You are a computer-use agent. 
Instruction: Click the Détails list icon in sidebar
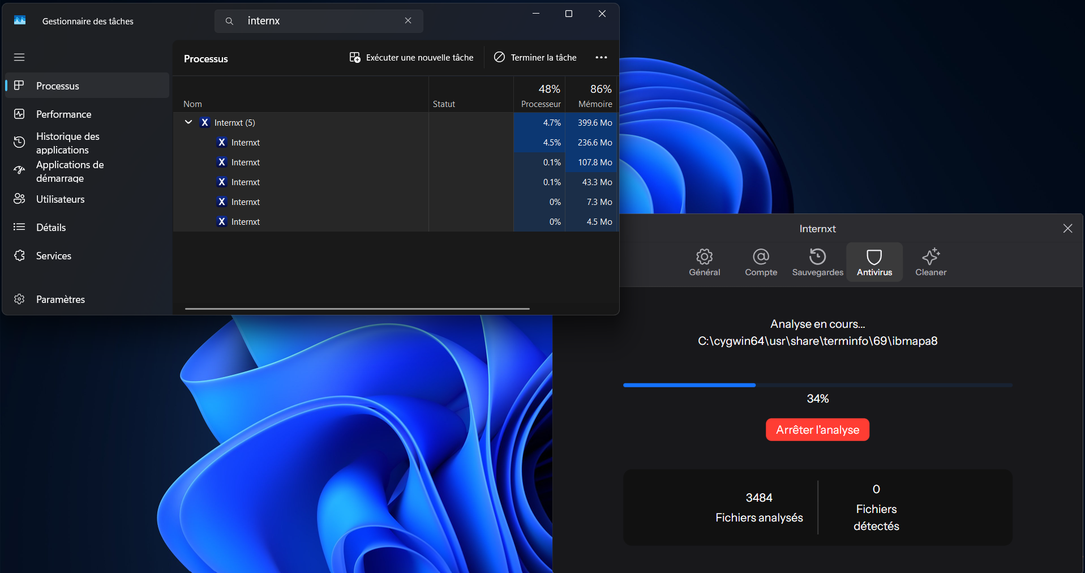pyautogui.click(x=19, y=227)
